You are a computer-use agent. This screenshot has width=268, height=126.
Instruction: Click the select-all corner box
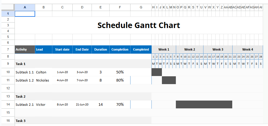[8, 7]
